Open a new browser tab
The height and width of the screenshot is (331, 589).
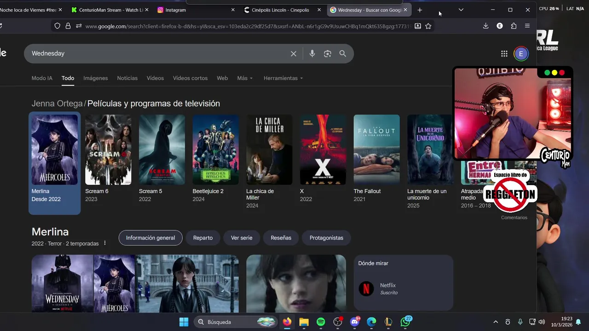(420, 10)
